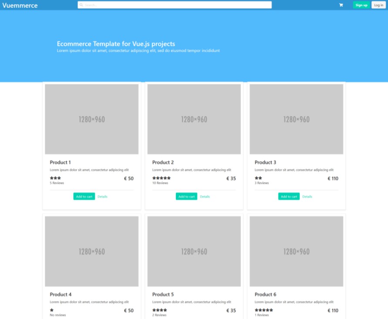The width and height of the screenshot is (388, 319).
Task: Click the single star rating of Product 4
Action: coord(52,310)
